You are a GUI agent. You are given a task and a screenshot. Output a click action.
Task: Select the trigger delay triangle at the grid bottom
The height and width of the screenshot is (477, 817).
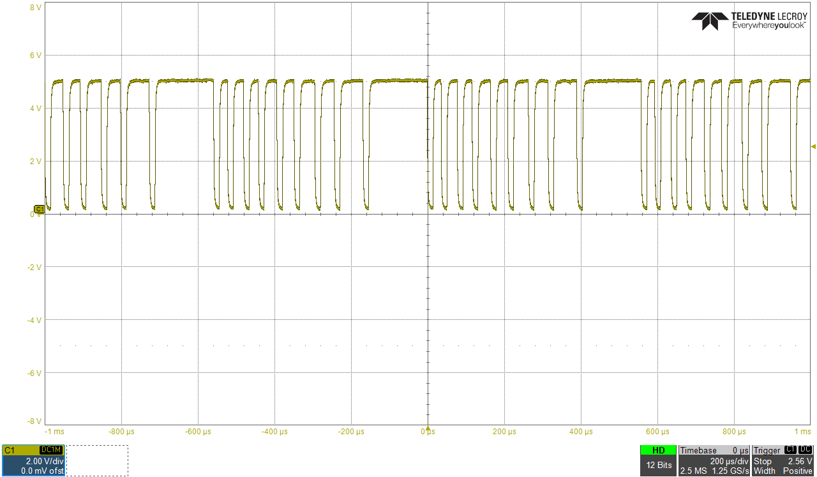click(x=428, y=428)
